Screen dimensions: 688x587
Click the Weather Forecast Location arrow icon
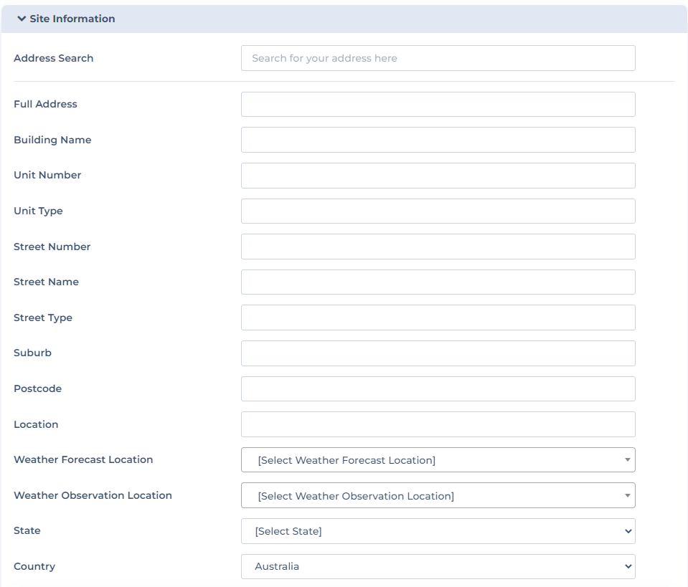[x=628, y=460]
